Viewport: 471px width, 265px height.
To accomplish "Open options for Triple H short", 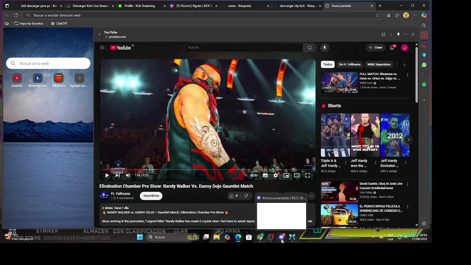I will coord(346,162).
